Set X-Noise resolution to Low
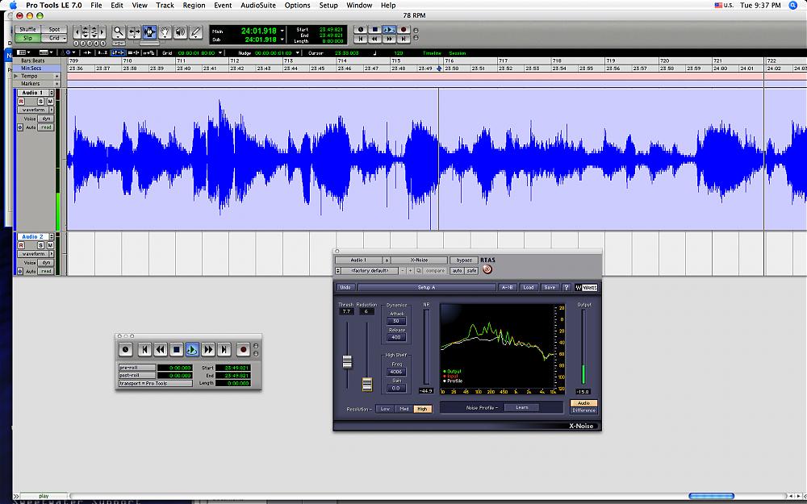 (385, 409)
